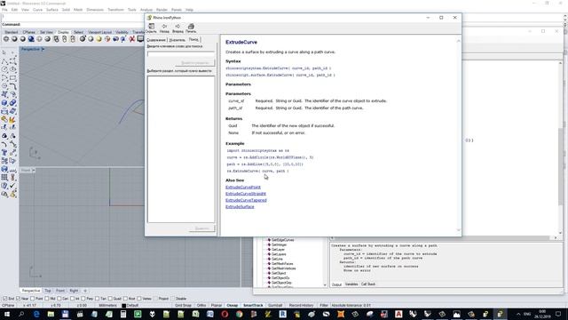
Task: Open the Указатель tab in help window
Action: coord(177,40)
